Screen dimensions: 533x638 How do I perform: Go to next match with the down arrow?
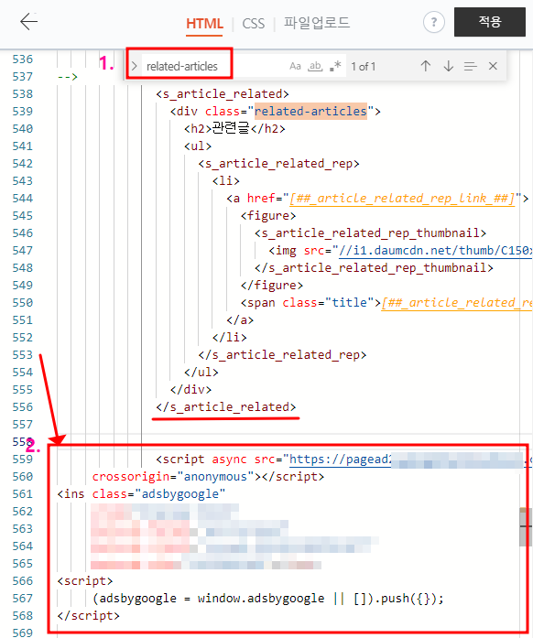pyautogui.click(x=449, y=66)
